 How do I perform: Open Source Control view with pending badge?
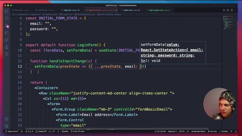(7, 25)
